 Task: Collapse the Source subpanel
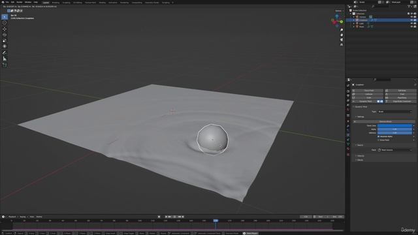tap(356, 145)
